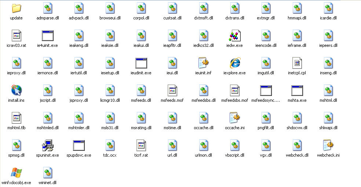Click the msfeedsbs.dll file name
Viewport: 361px width, 187px height.
point(204,100)
